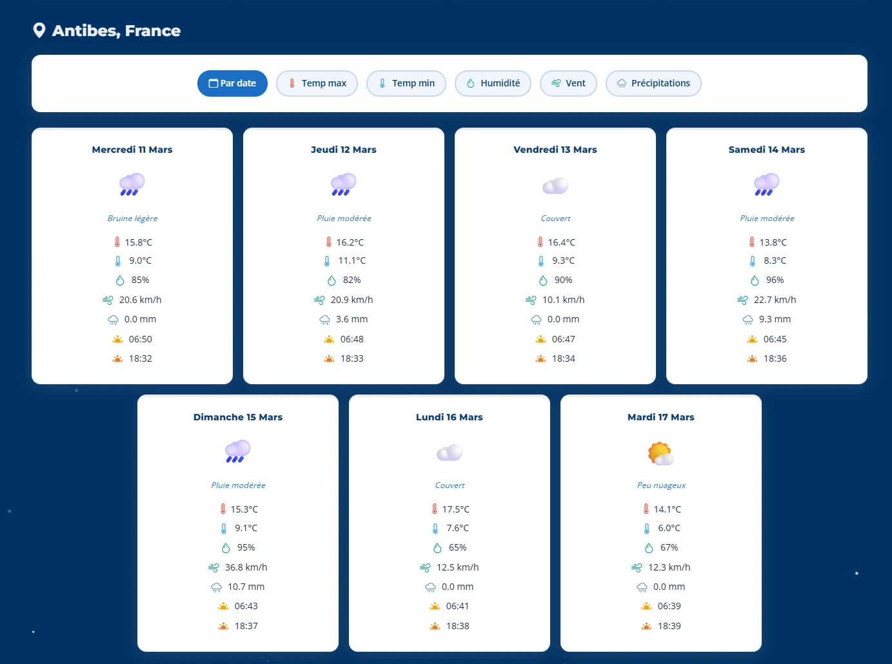
Task: Sort by Temp min
Action: [406, 83]
